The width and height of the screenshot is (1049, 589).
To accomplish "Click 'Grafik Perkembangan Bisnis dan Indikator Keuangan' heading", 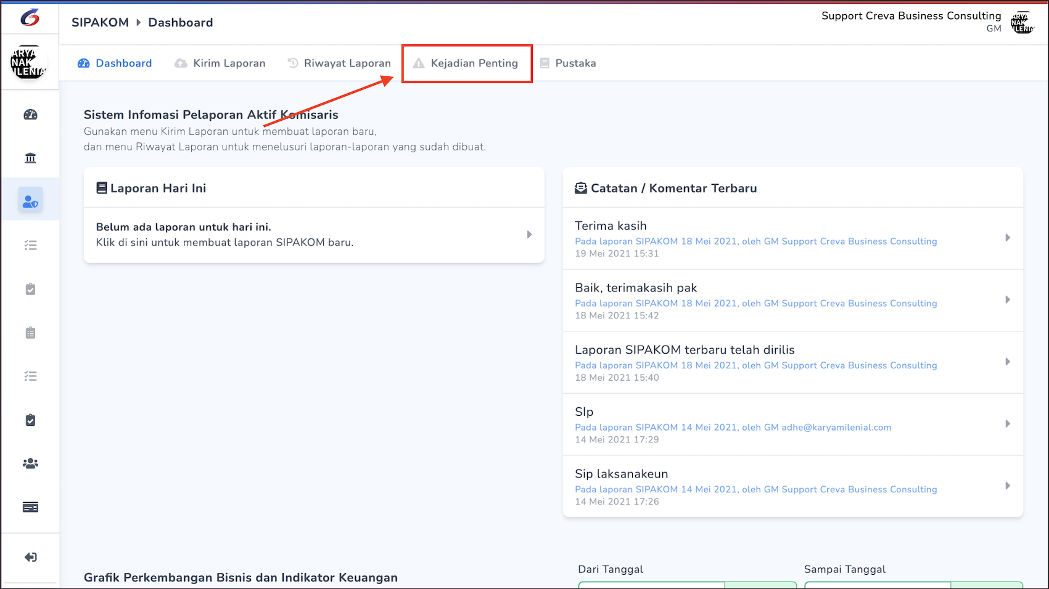I will 241,578.
